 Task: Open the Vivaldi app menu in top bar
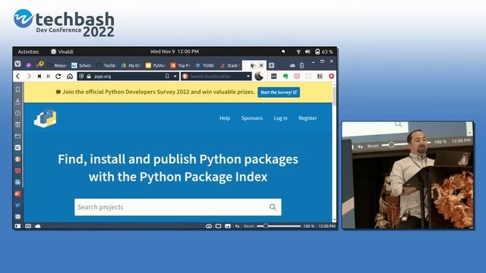62,52
